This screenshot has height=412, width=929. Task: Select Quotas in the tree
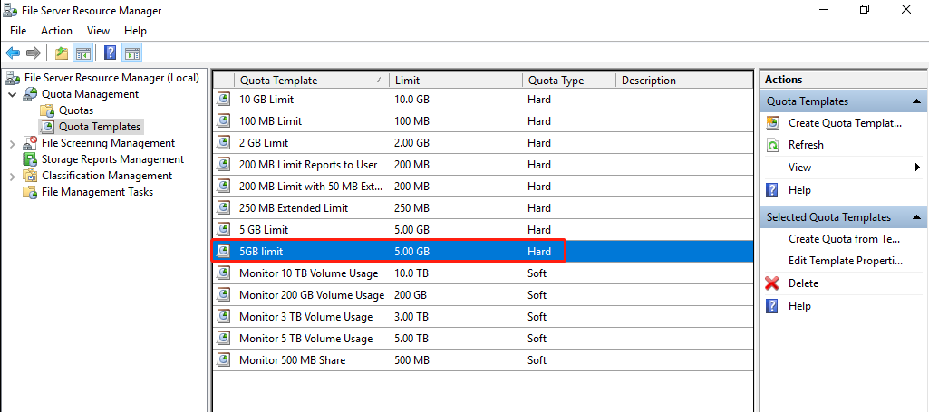click(76, 110)
